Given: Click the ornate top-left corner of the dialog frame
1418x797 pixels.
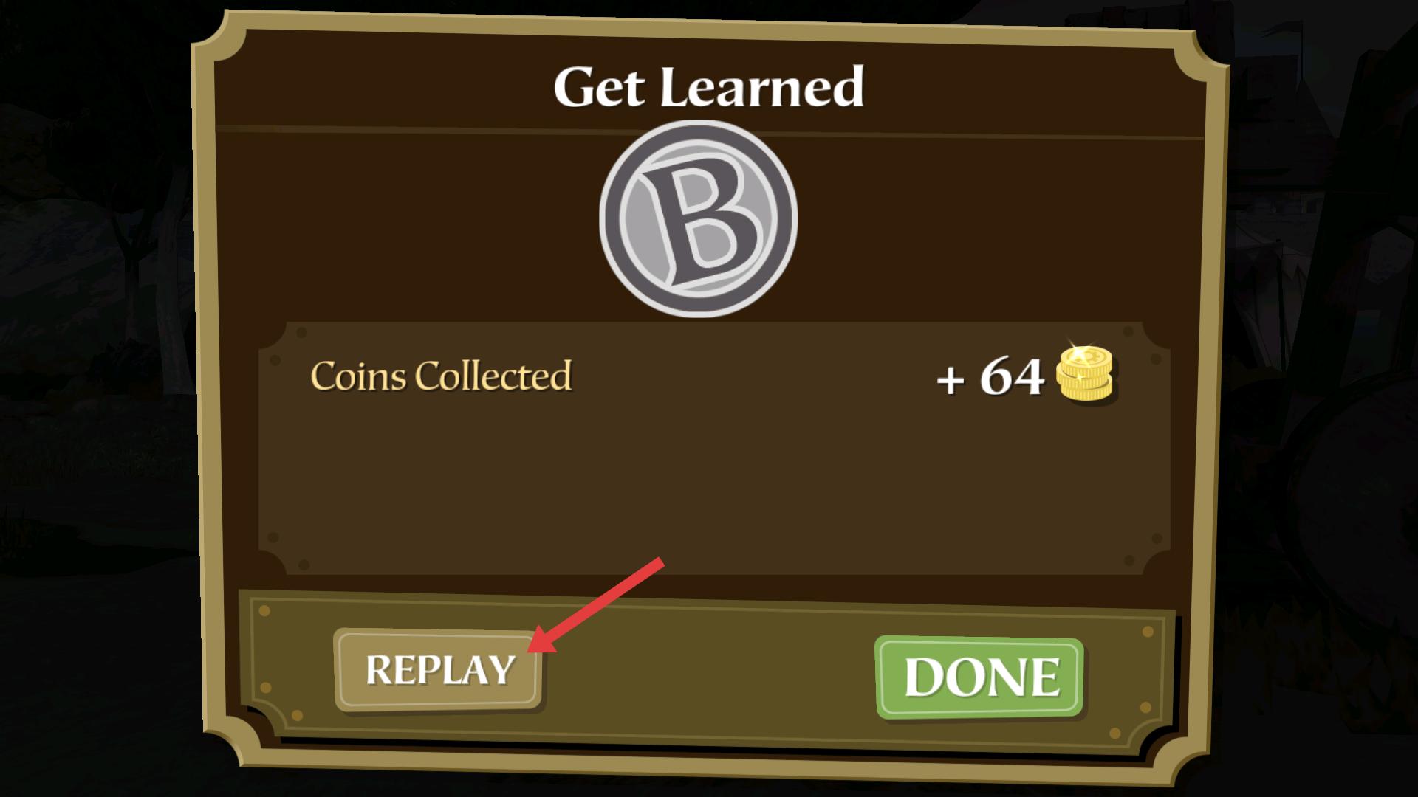Looking at the screenshot, I should (x=218, y=41).
